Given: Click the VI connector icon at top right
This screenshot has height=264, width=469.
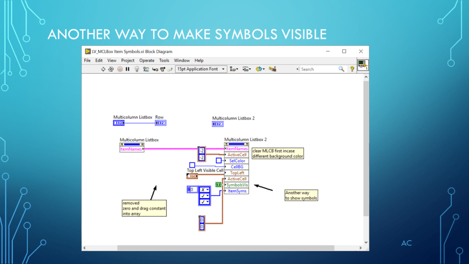Looking at the screenshot, I should click(363, 65).
